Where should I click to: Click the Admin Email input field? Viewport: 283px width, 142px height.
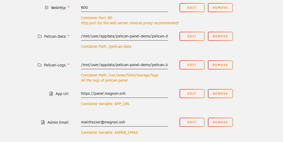click(124, 122)
